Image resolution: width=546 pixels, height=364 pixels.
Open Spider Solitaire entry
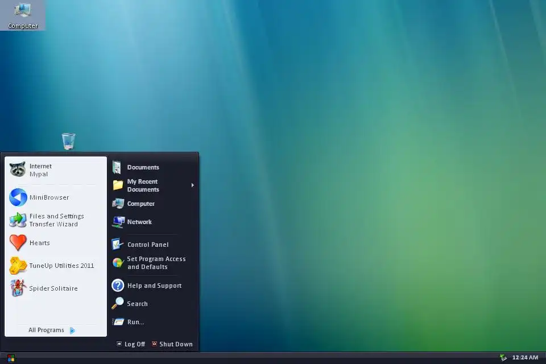tap(56, 288)
